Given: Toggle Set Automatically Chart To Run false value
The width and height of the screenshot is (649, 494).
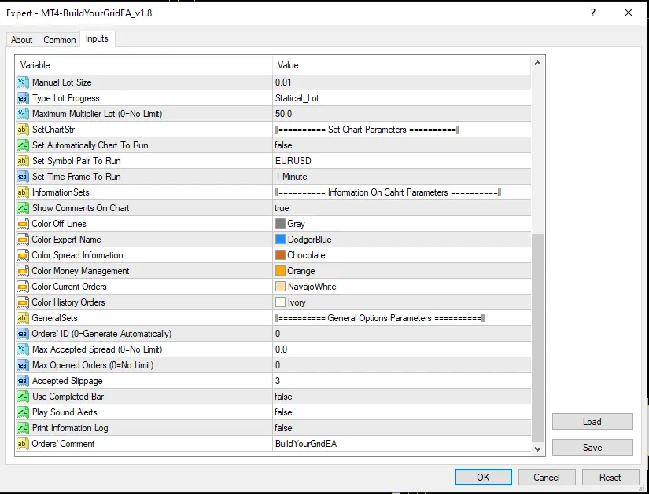Looking at the screenshot, I should coord(401,145).
